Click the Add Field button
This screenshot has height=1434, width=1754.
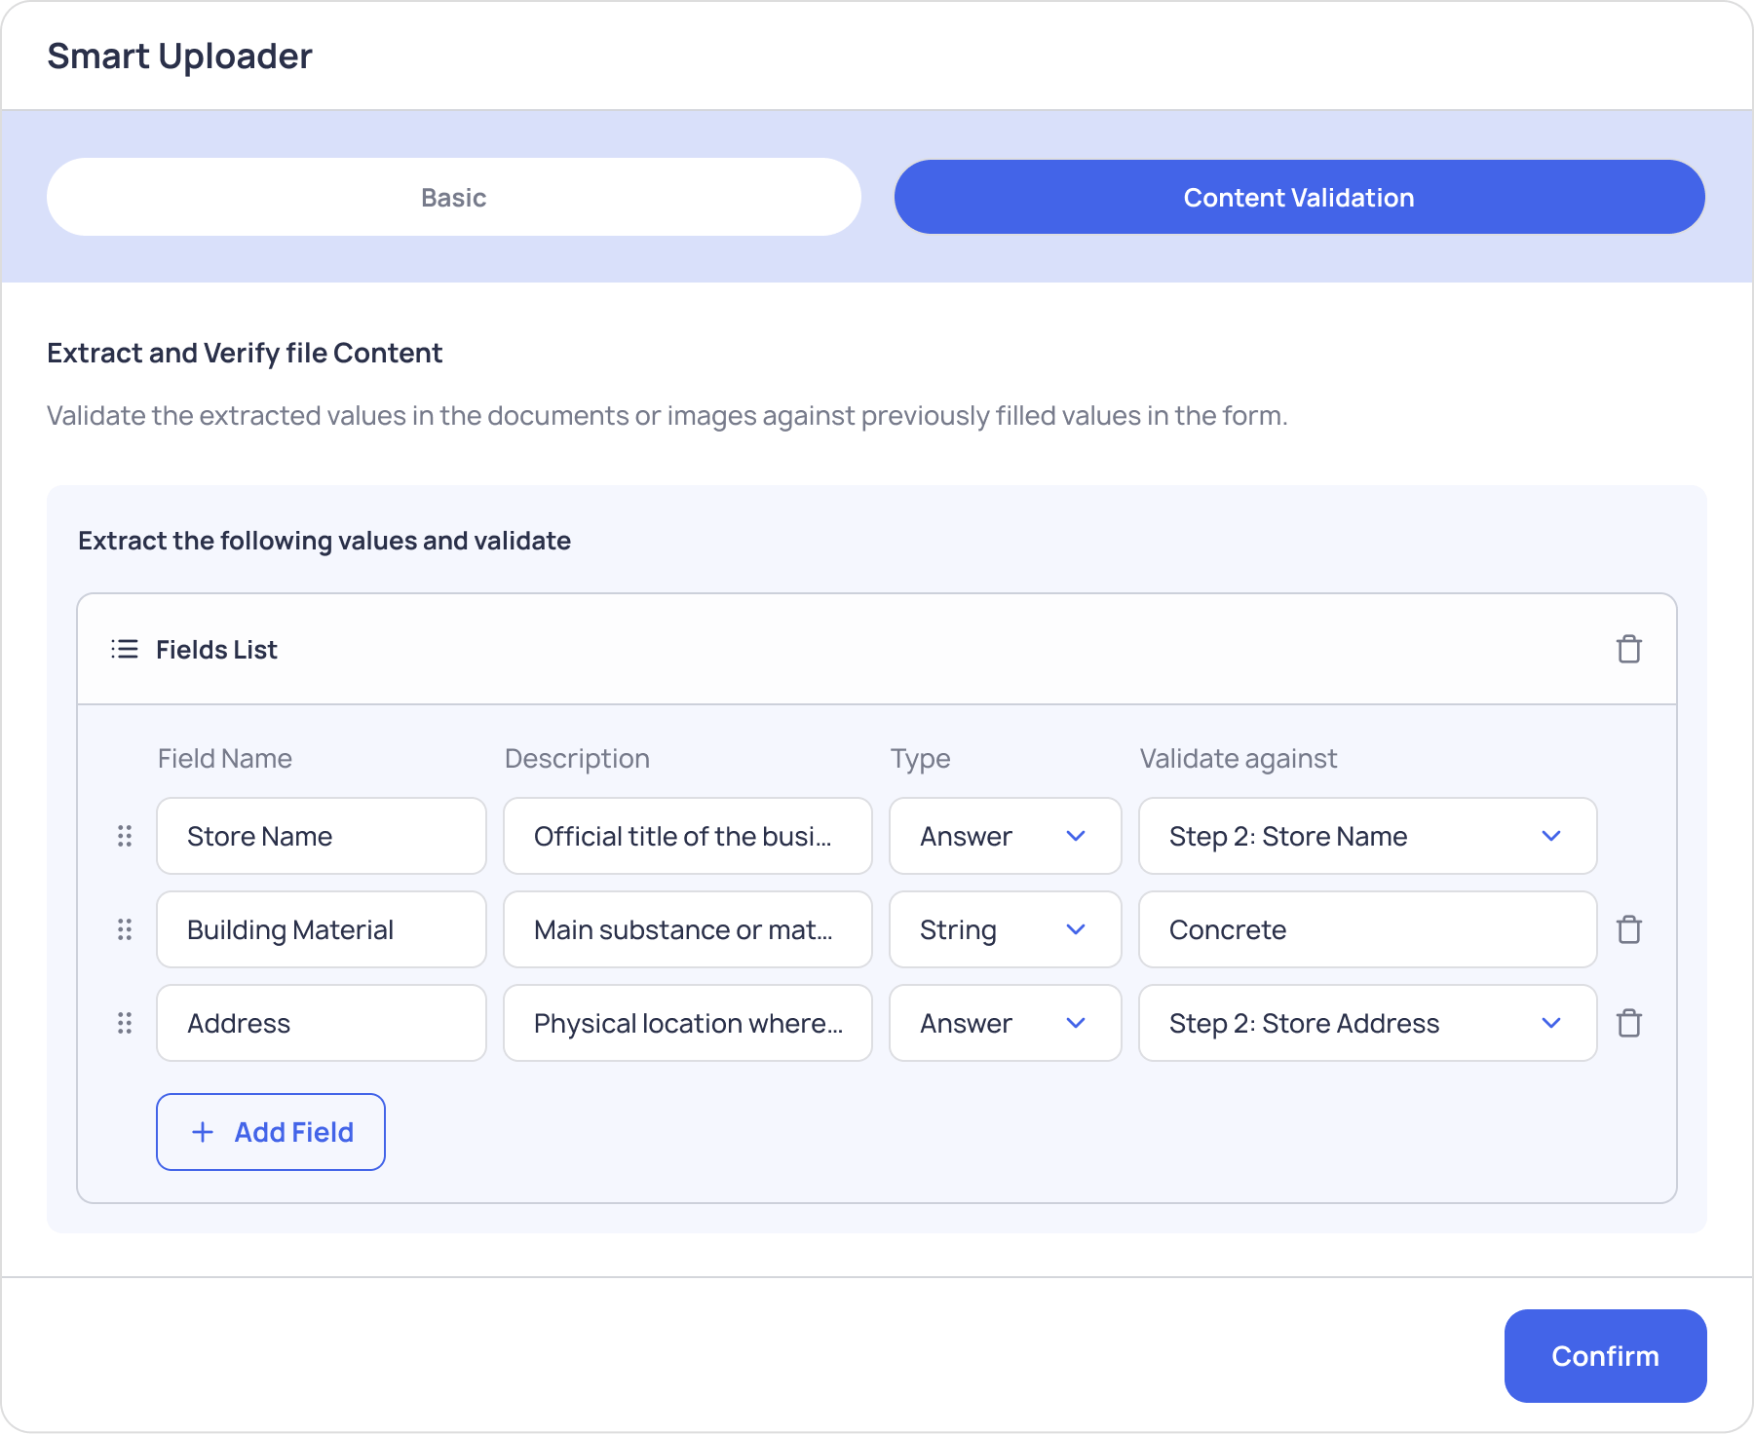pos(271,1132)
